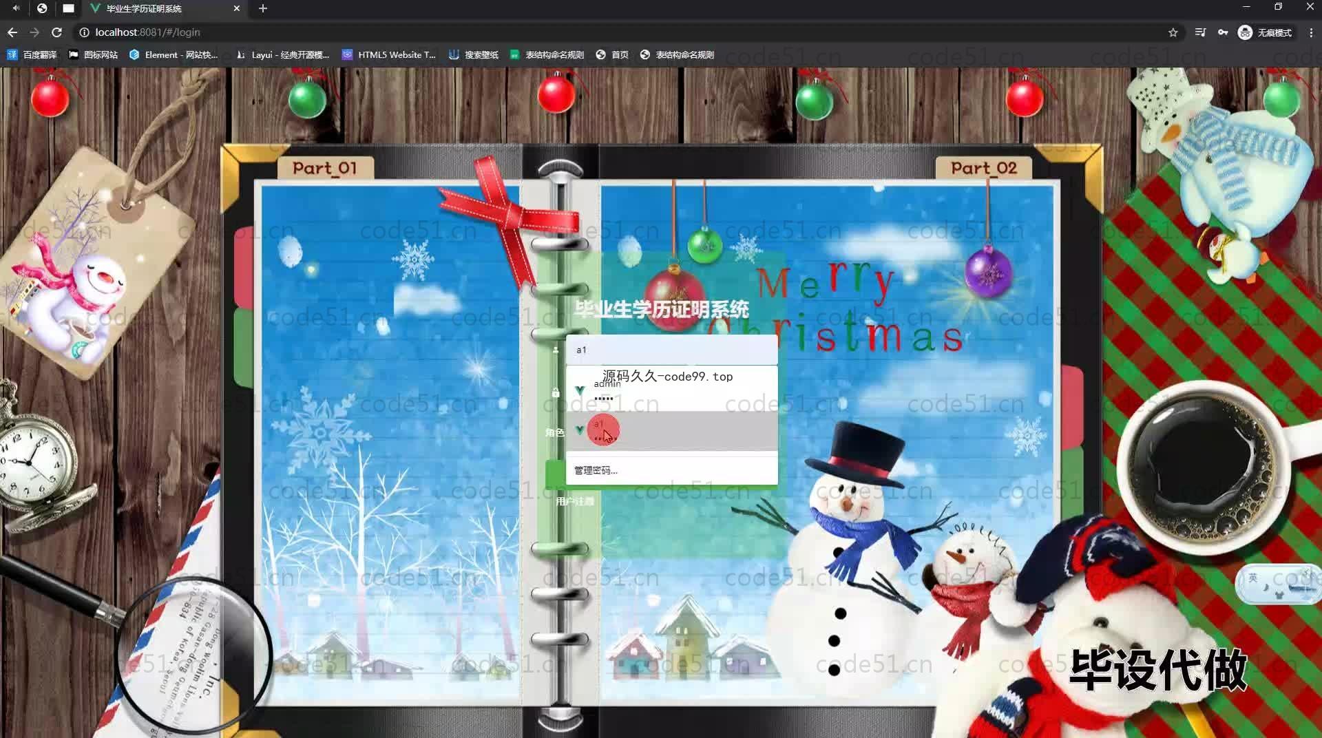Bookmark this page with the star
Viewport: 1322px width, 738px height.
[1173, 32]
